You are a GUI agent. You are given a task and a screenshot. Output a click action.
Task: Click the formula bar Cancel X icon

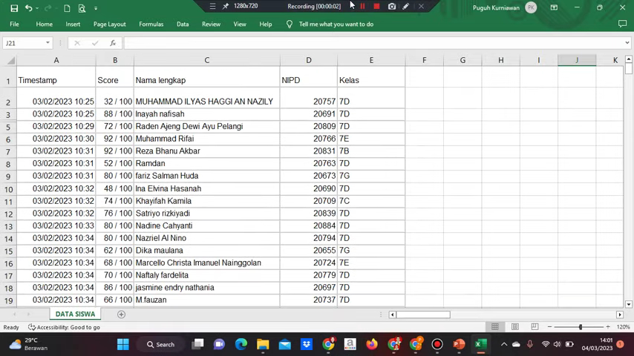click(x=76, y=43)
